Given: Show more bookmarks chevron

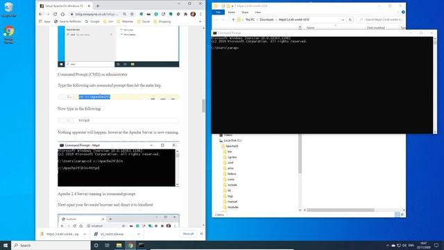Looking at the screenshot, I should [x=200, y=22].
